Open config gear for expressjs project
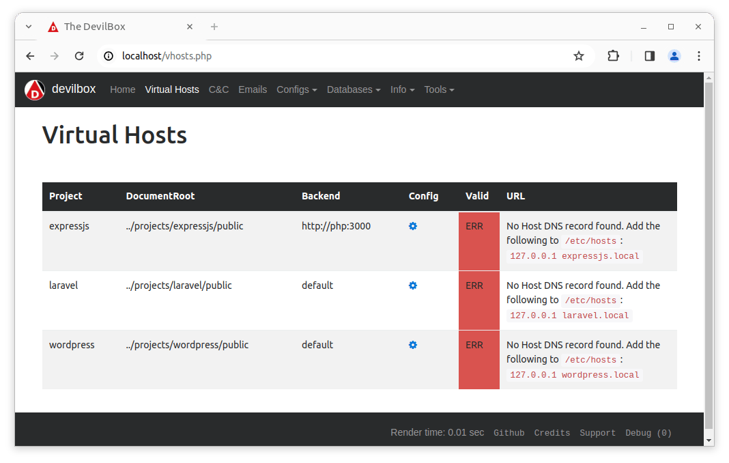This screenshot has height=463, width=729. 413,226
